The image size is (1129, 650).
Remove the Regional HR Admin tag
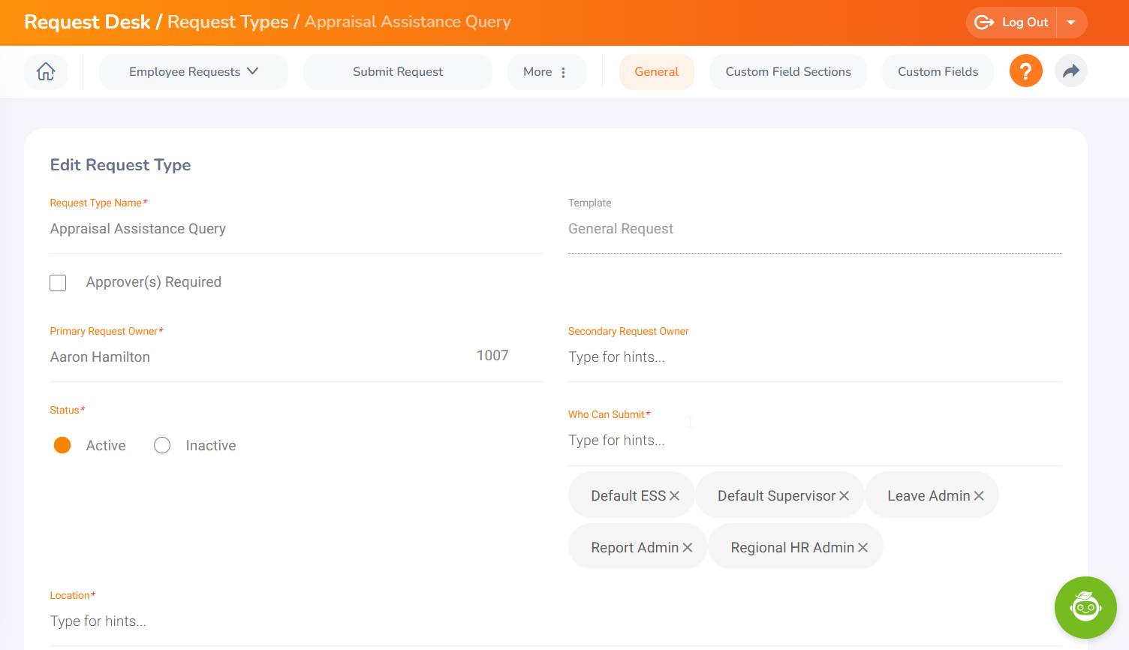coord(863,548)
